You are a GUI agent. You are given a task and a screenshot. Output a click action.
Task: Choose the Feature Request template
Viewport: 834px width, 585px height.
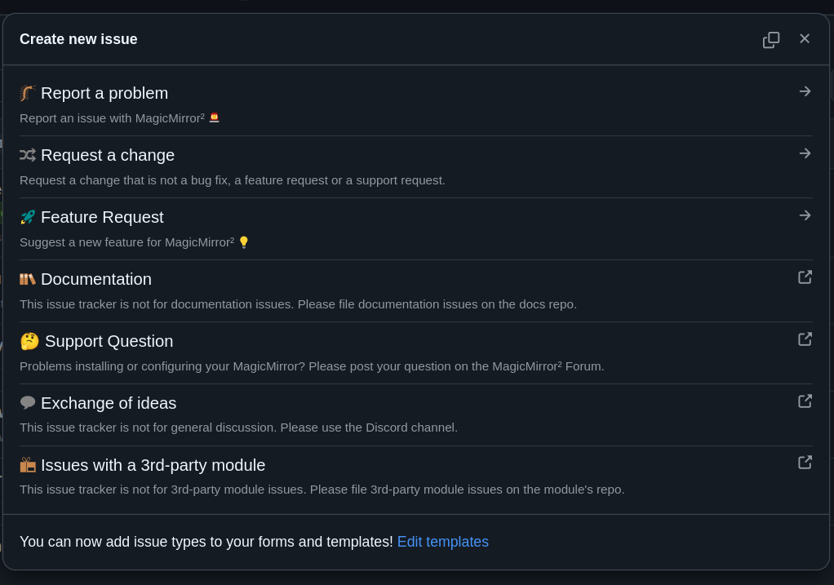(102, 217)
